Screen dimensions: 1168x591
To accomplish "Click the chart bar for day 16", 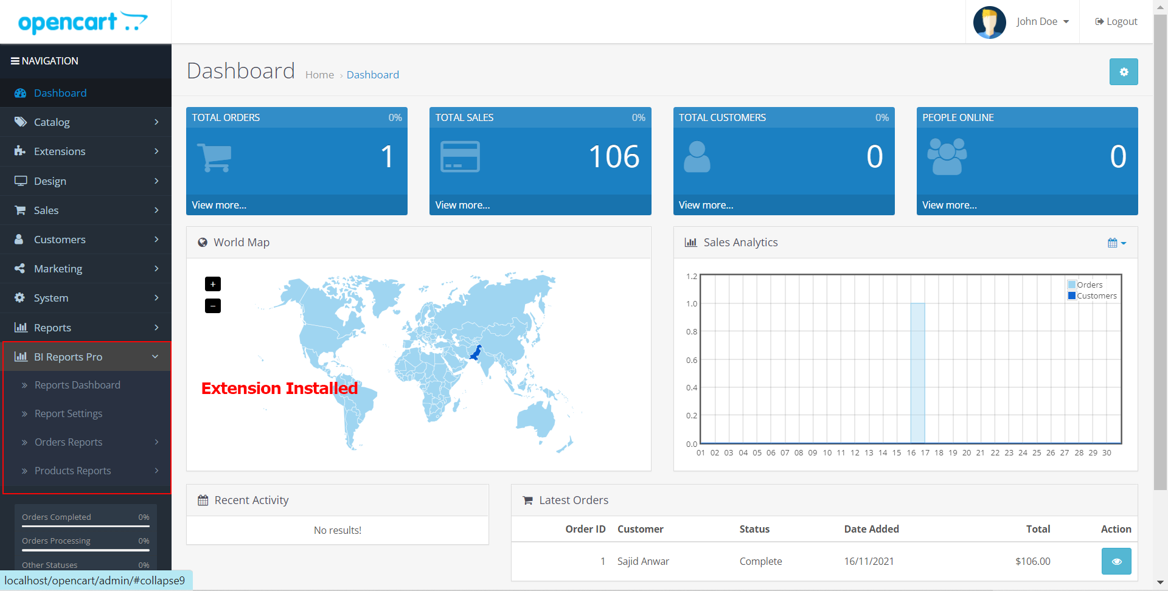I will pos(917,373).
